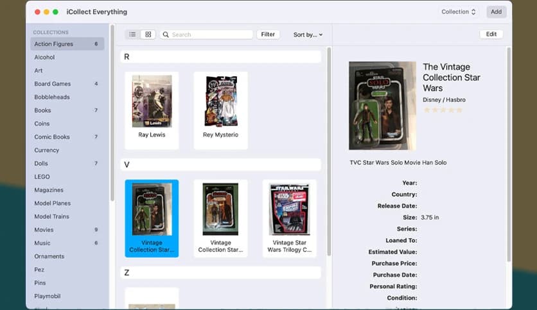Click the star rating in details

[x=443, y=110]
